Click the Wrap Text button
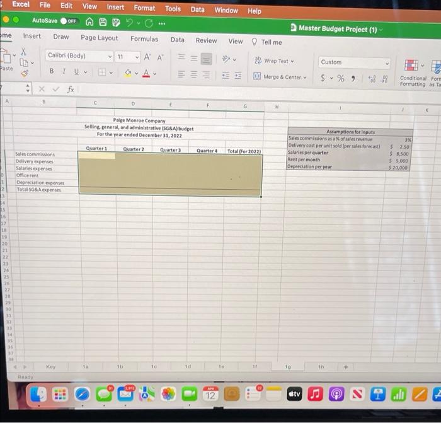The image size is (441, 423). (274, 61)
